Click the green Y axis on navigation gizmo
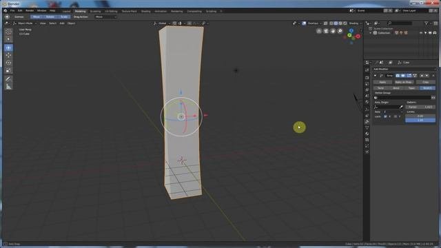 (349, 35)
